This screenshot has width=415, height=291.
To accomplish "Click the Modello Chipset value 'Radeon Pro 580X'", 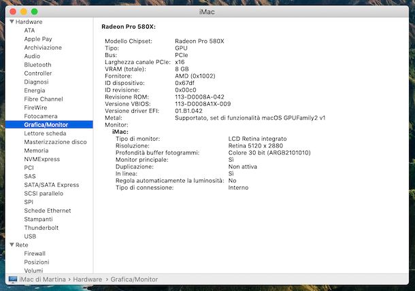I will (x=199, y=41).
